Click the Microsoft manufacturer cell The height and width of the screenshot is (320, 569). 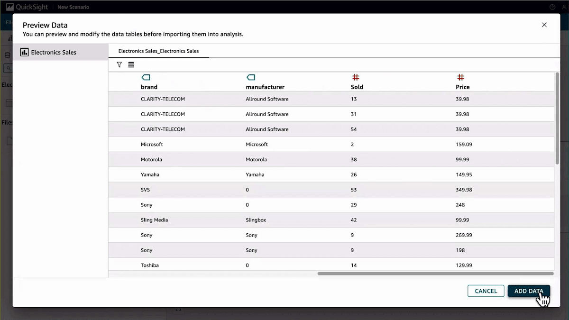coord(257,144)
